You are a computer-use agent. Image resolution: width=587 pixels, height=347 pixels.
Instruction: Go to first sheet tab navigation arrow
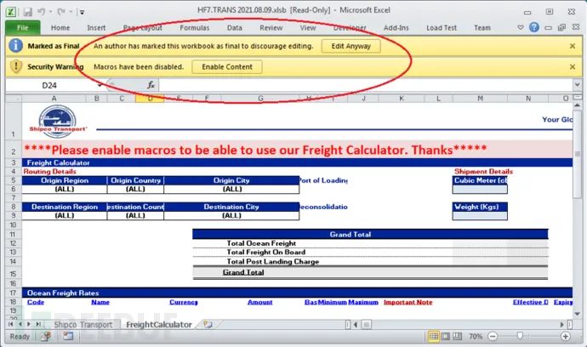click(10, 324)
